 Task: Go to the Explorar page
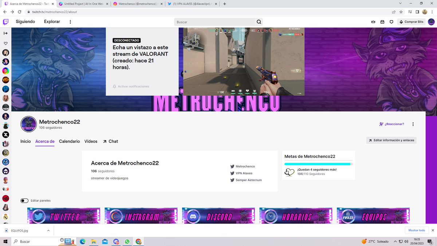pyautogui.click(x=52, y=22)
